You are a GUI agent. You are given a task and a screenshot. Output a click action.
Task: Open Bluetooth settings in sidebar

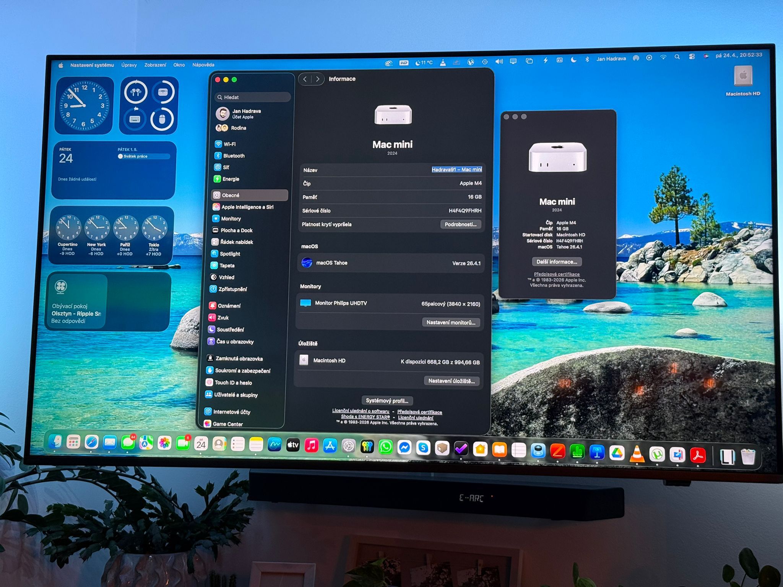[x=233, y=156]
